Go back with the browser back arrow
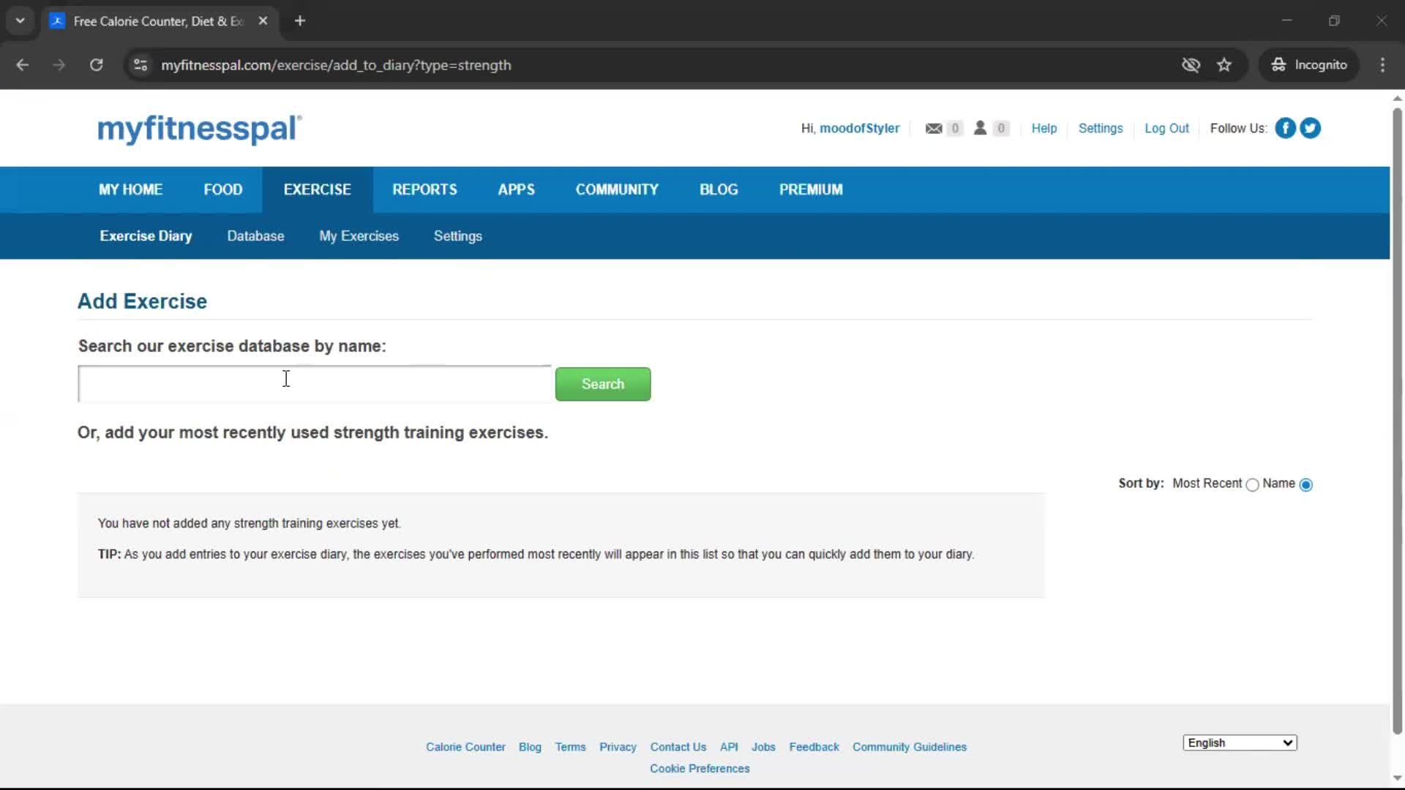This screenshot has width=1405, height=790. [23, 65]
